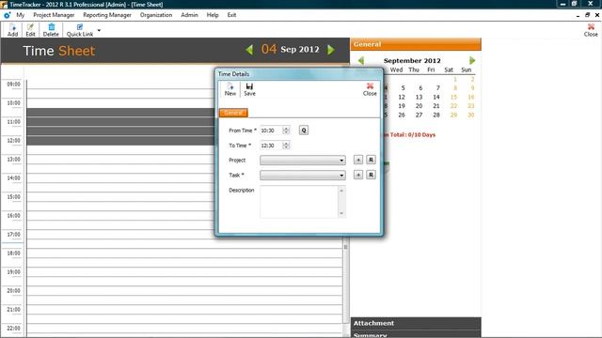Screen dimensions: 602x338
Task: Select the General tab in Time Details
Action: coord(233,113)
